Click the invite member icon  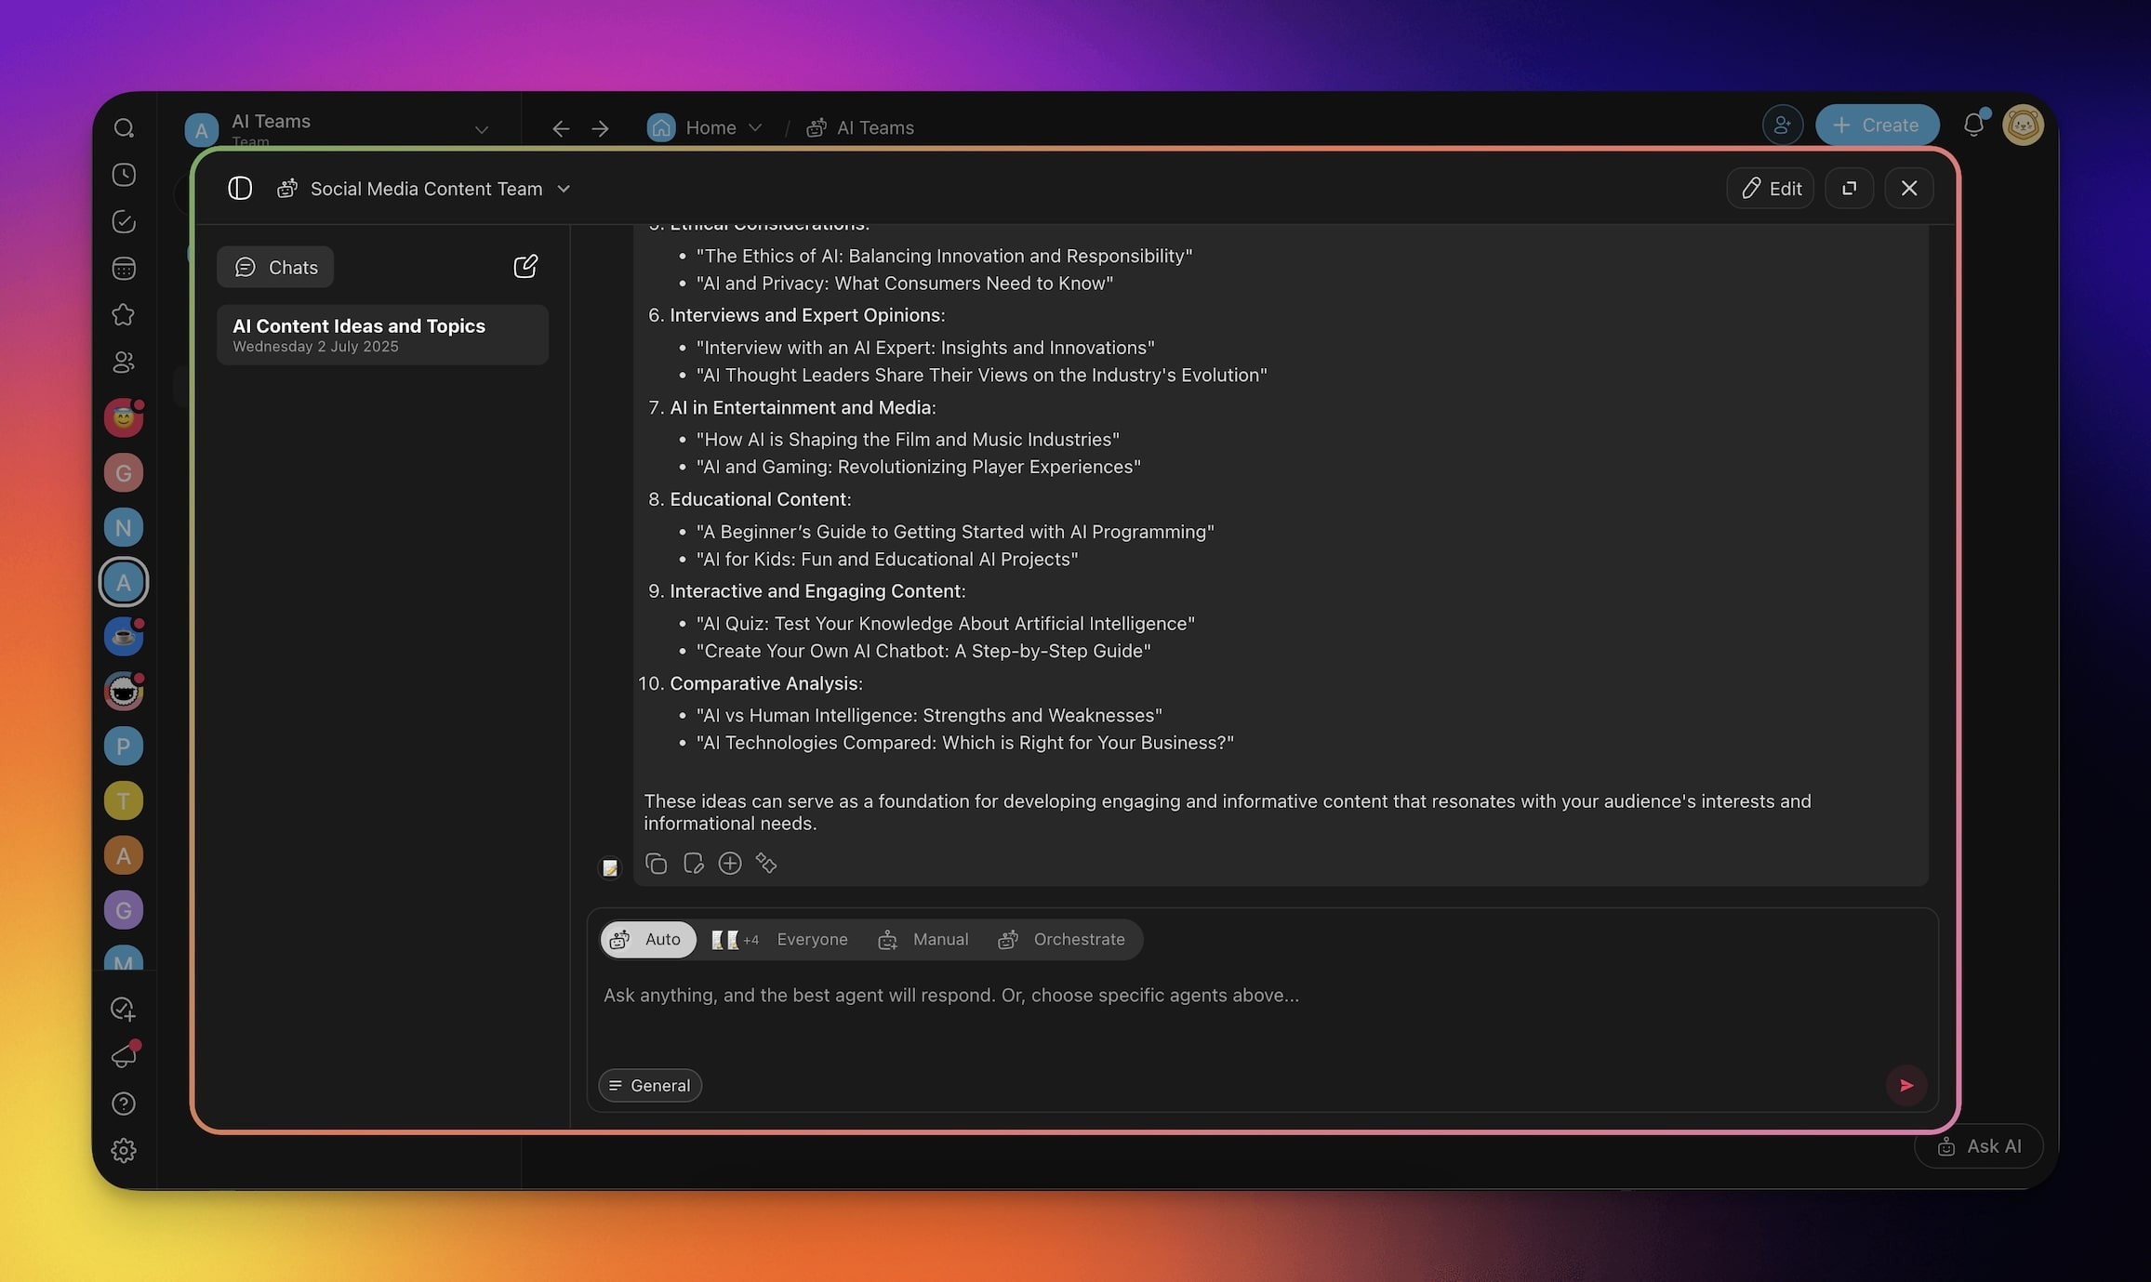click(1782, 125)
